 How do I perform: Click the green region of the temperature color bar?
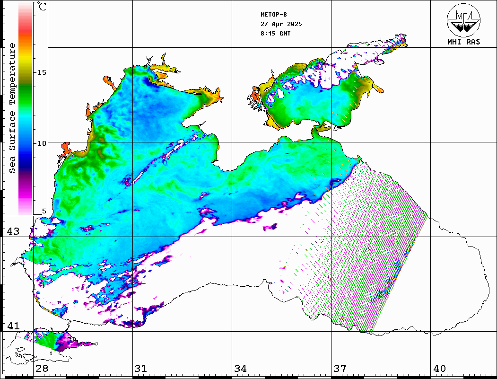click(x=26, y=97)
